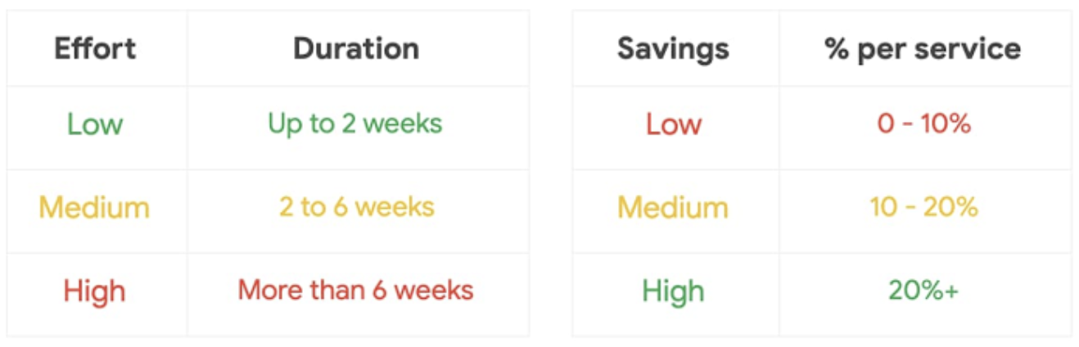Click the red Low savings cell

673,124
